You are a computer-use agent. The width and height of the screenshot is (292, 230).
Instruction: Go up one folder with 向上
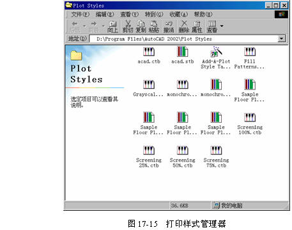(112, 27)
